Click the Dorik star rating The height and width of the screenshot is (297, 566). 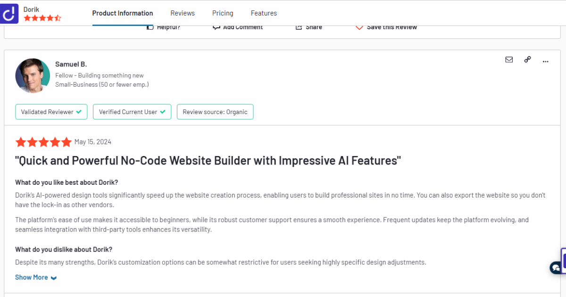pos(42,18)
